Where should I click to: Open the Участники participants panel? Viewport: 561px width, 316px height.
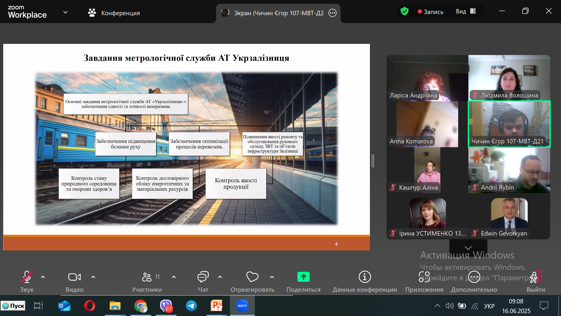pos(147,281)
